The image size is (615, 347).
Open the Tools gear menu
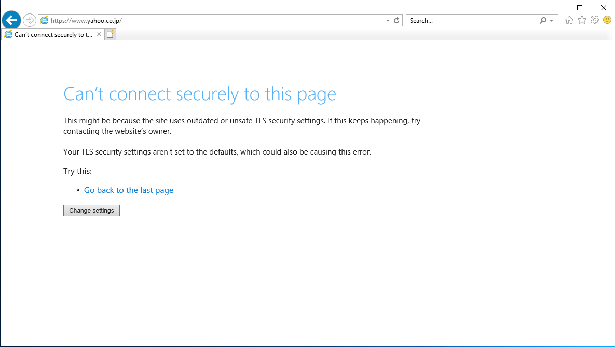pos(595,20)
